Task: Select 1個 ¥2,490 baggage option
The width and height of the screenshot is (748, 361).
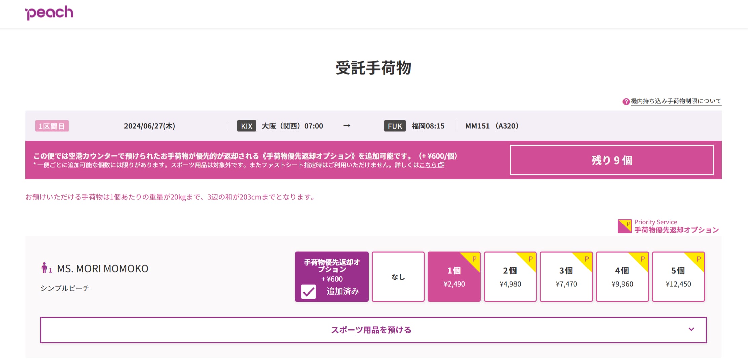Action: 454,277
